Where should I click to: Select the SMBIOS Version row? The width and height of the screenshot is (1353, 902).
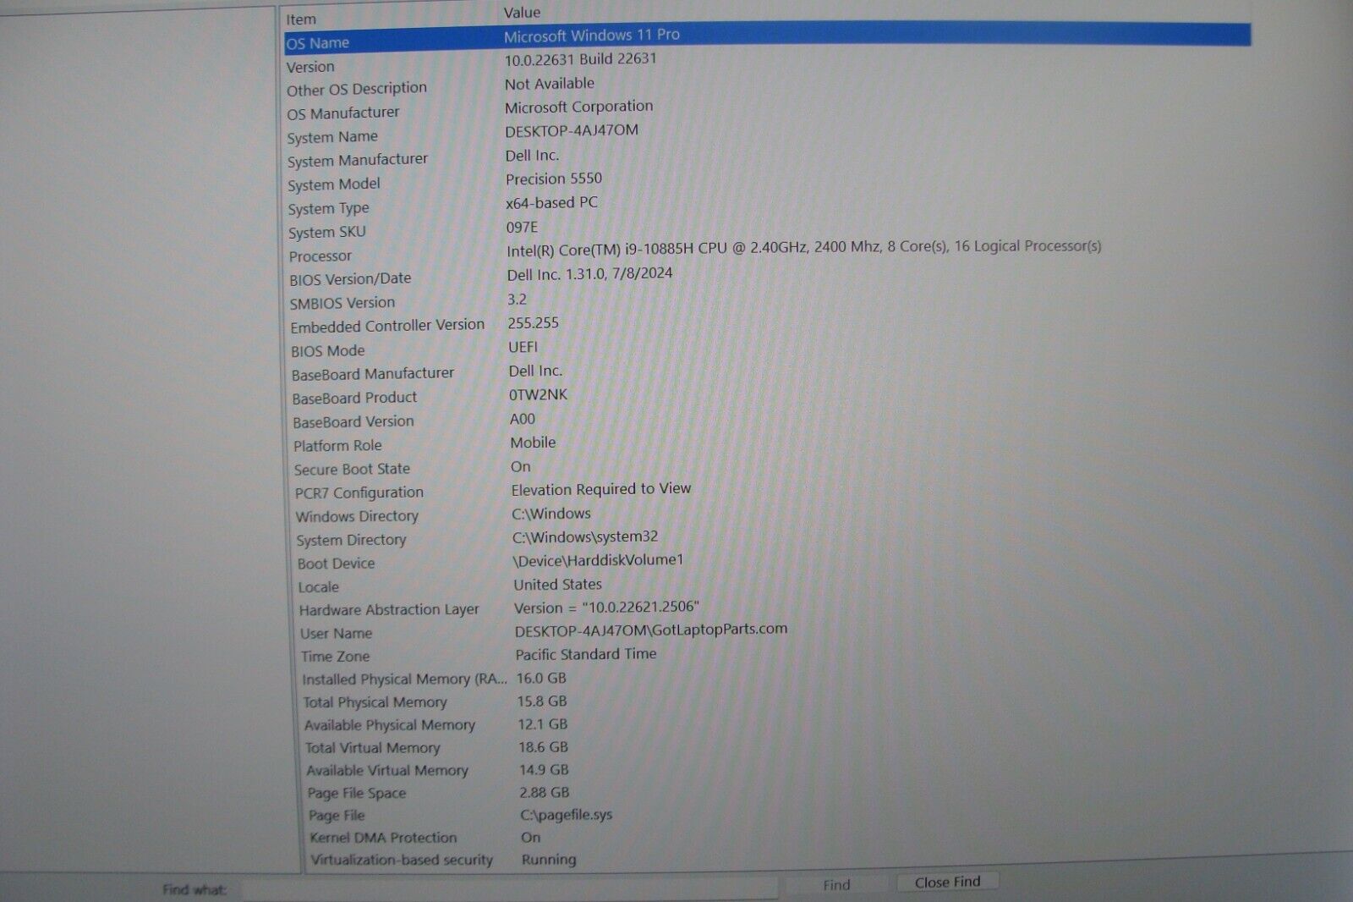tap(342, 303)
